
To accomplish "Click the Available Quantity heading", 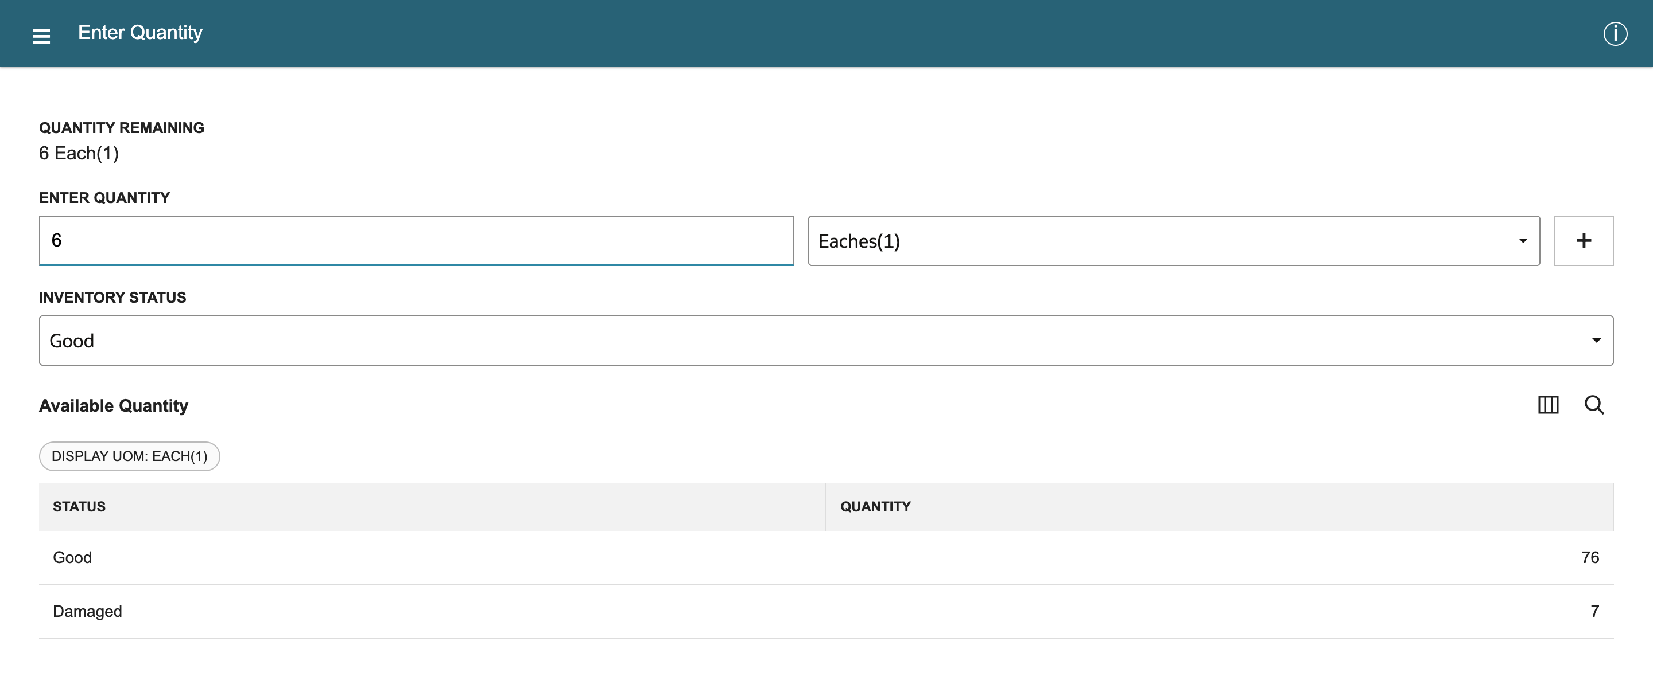I will [114, 406].
